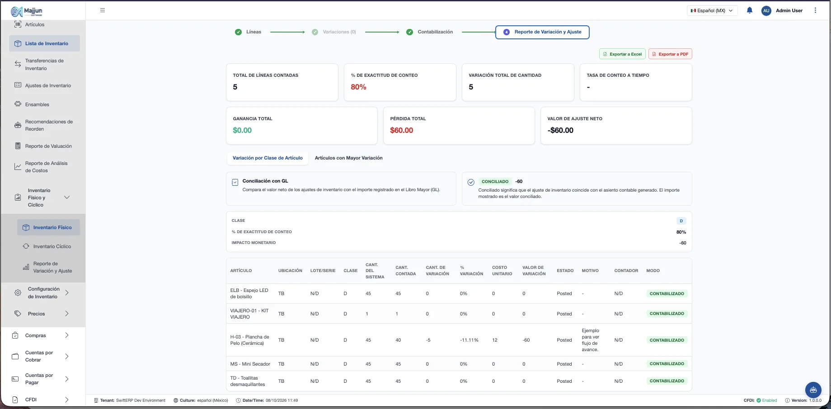The image size is (831, 409).
Task: Expand the Compras menu chevron
Action: point(67,335)
